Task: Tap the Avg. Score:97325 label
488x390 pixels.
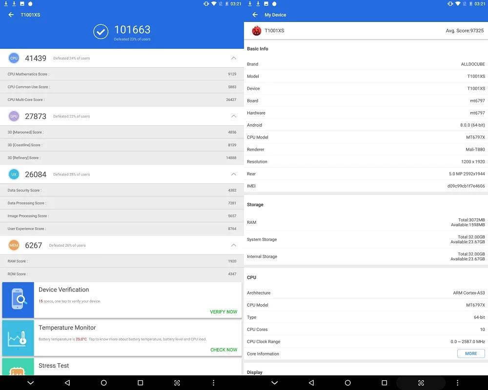Action: [465, 31]
